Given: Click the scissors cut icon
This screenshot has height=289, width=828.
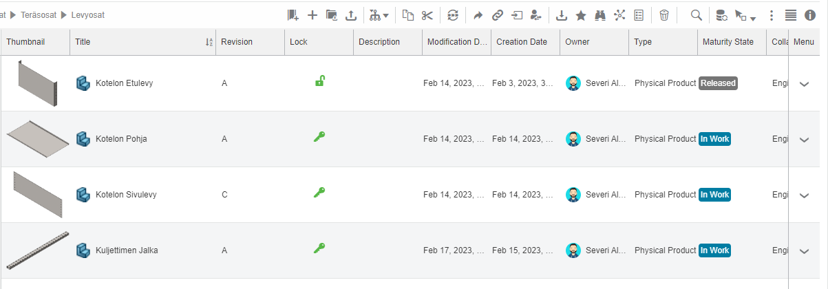Looking at the screenshot, I should coord(427,14).
